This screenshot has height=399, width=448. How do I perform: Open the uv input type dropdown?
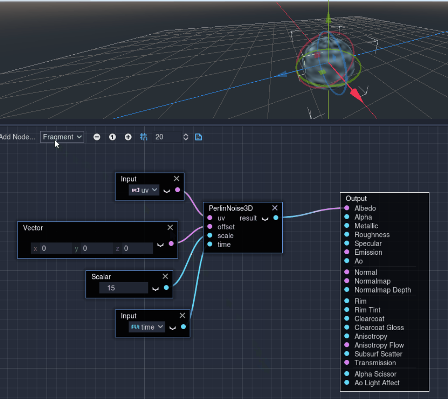point(144,190)
